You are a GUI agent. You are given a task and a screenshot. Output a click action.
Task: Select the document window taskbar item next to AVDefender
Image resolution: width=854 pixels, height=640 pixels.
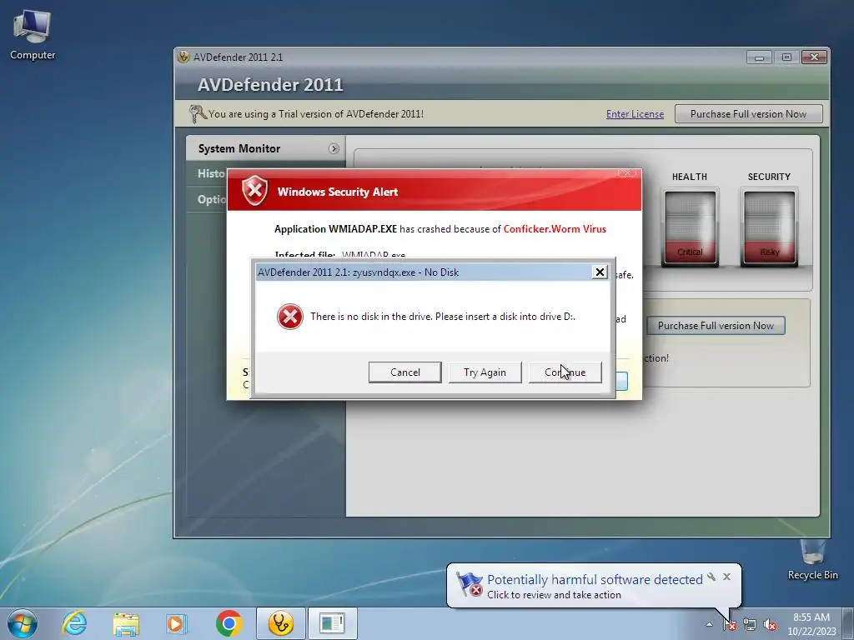point(332,623)
